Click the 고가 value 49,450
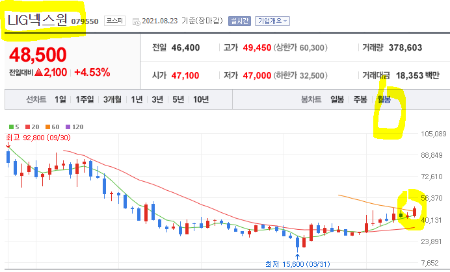This screenshot has height=272, width=450. click(x=257, y=47)
